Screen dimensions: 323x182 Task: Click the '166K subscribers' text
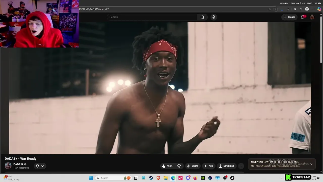(21, 168)
